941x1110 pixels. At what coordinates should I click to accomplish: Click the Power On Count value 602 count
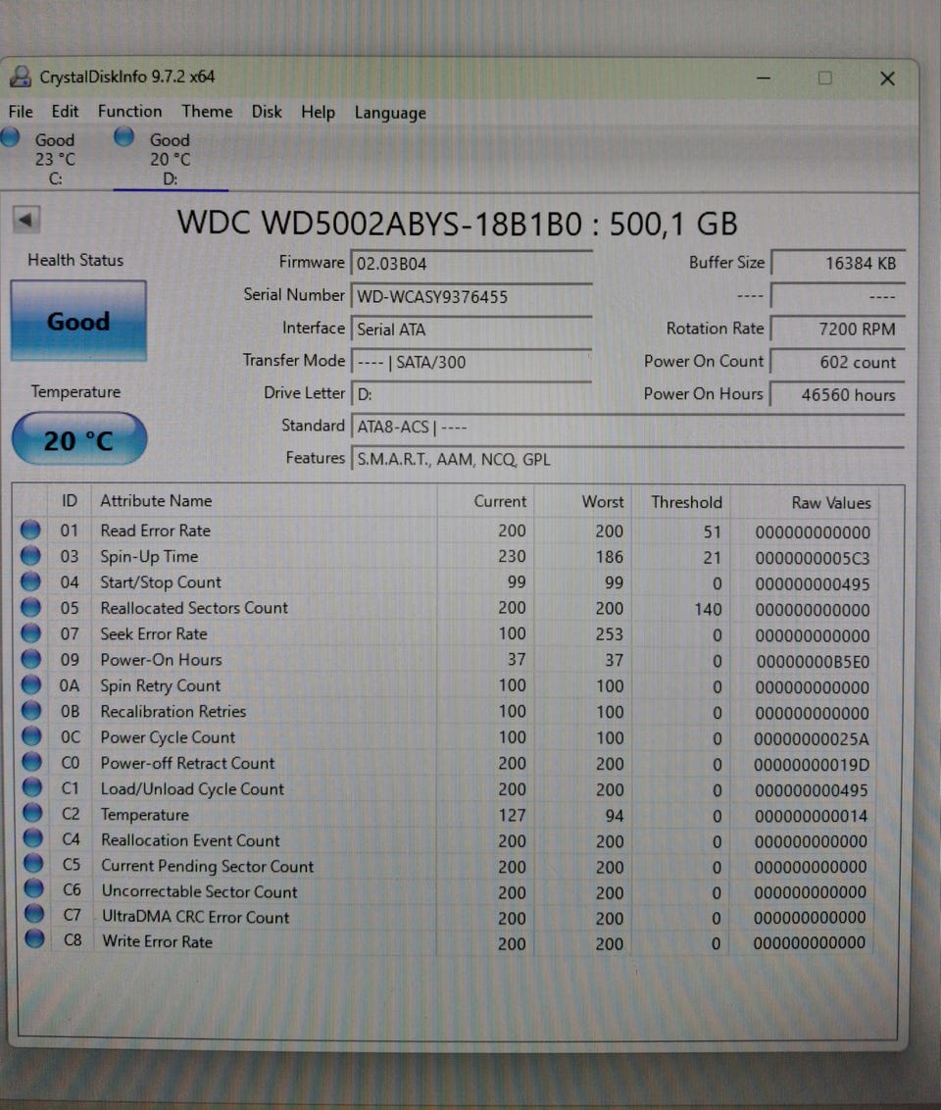coord(838,362)
